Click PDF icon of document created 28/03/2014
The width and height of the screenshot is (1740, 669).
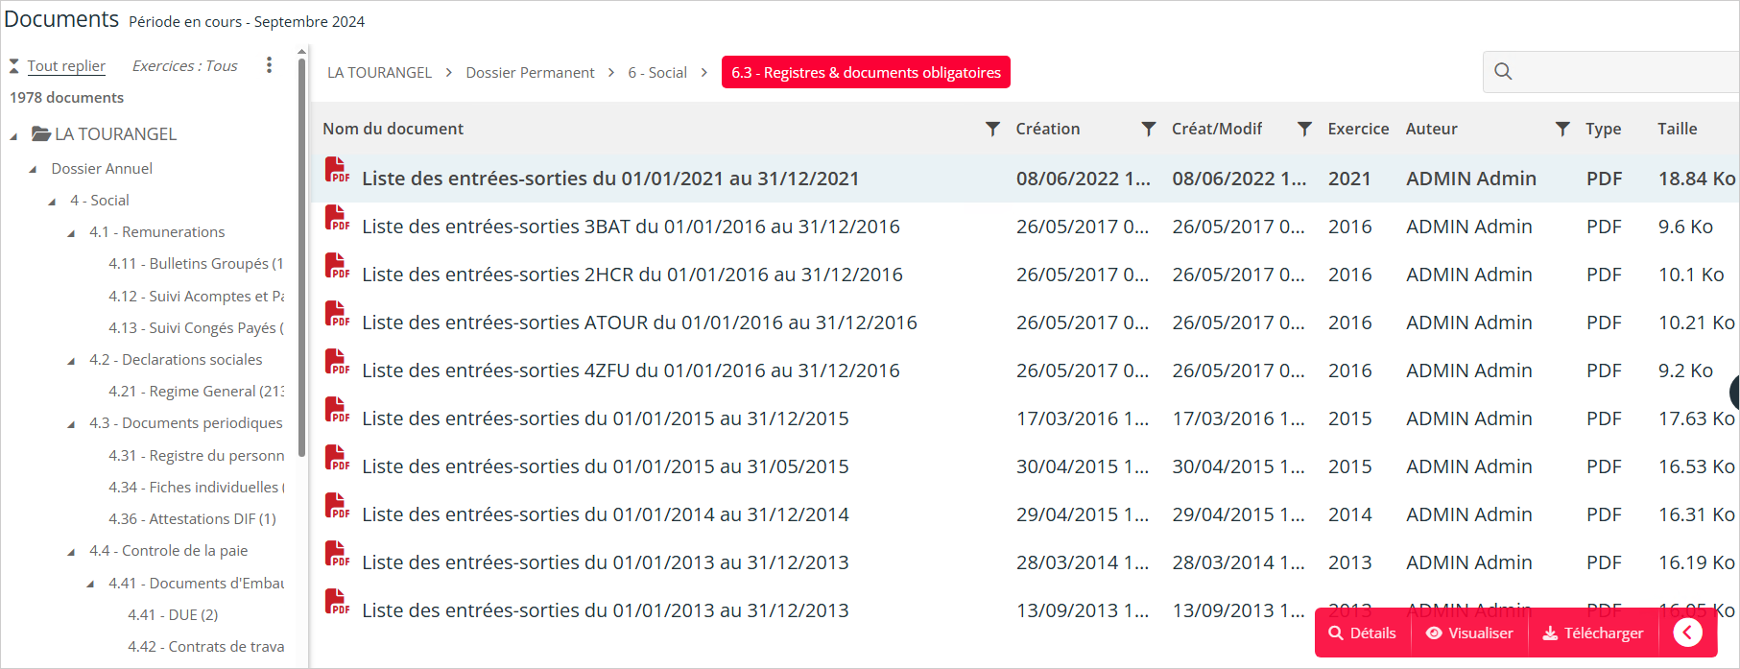point(337,554)
